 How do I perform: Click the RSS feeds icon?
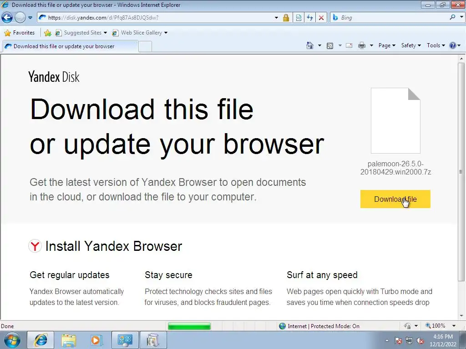click(x=329, y=46)
